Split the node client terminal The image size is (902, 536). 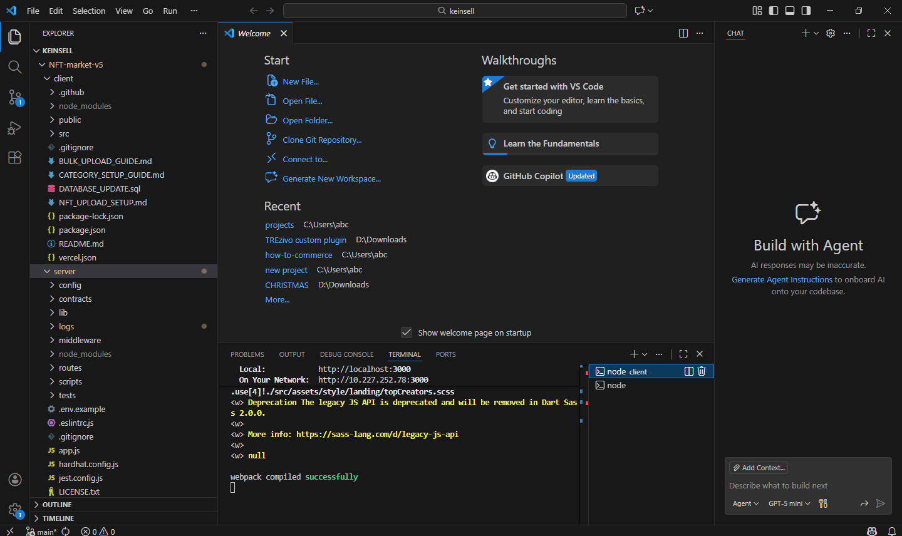[x=689, y=371]
